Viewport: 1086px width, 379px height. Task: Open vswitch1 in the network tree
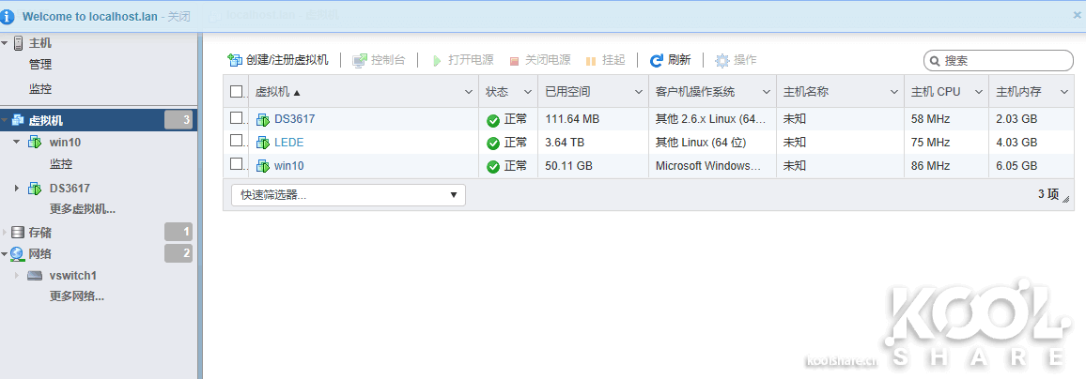point(72,276)
